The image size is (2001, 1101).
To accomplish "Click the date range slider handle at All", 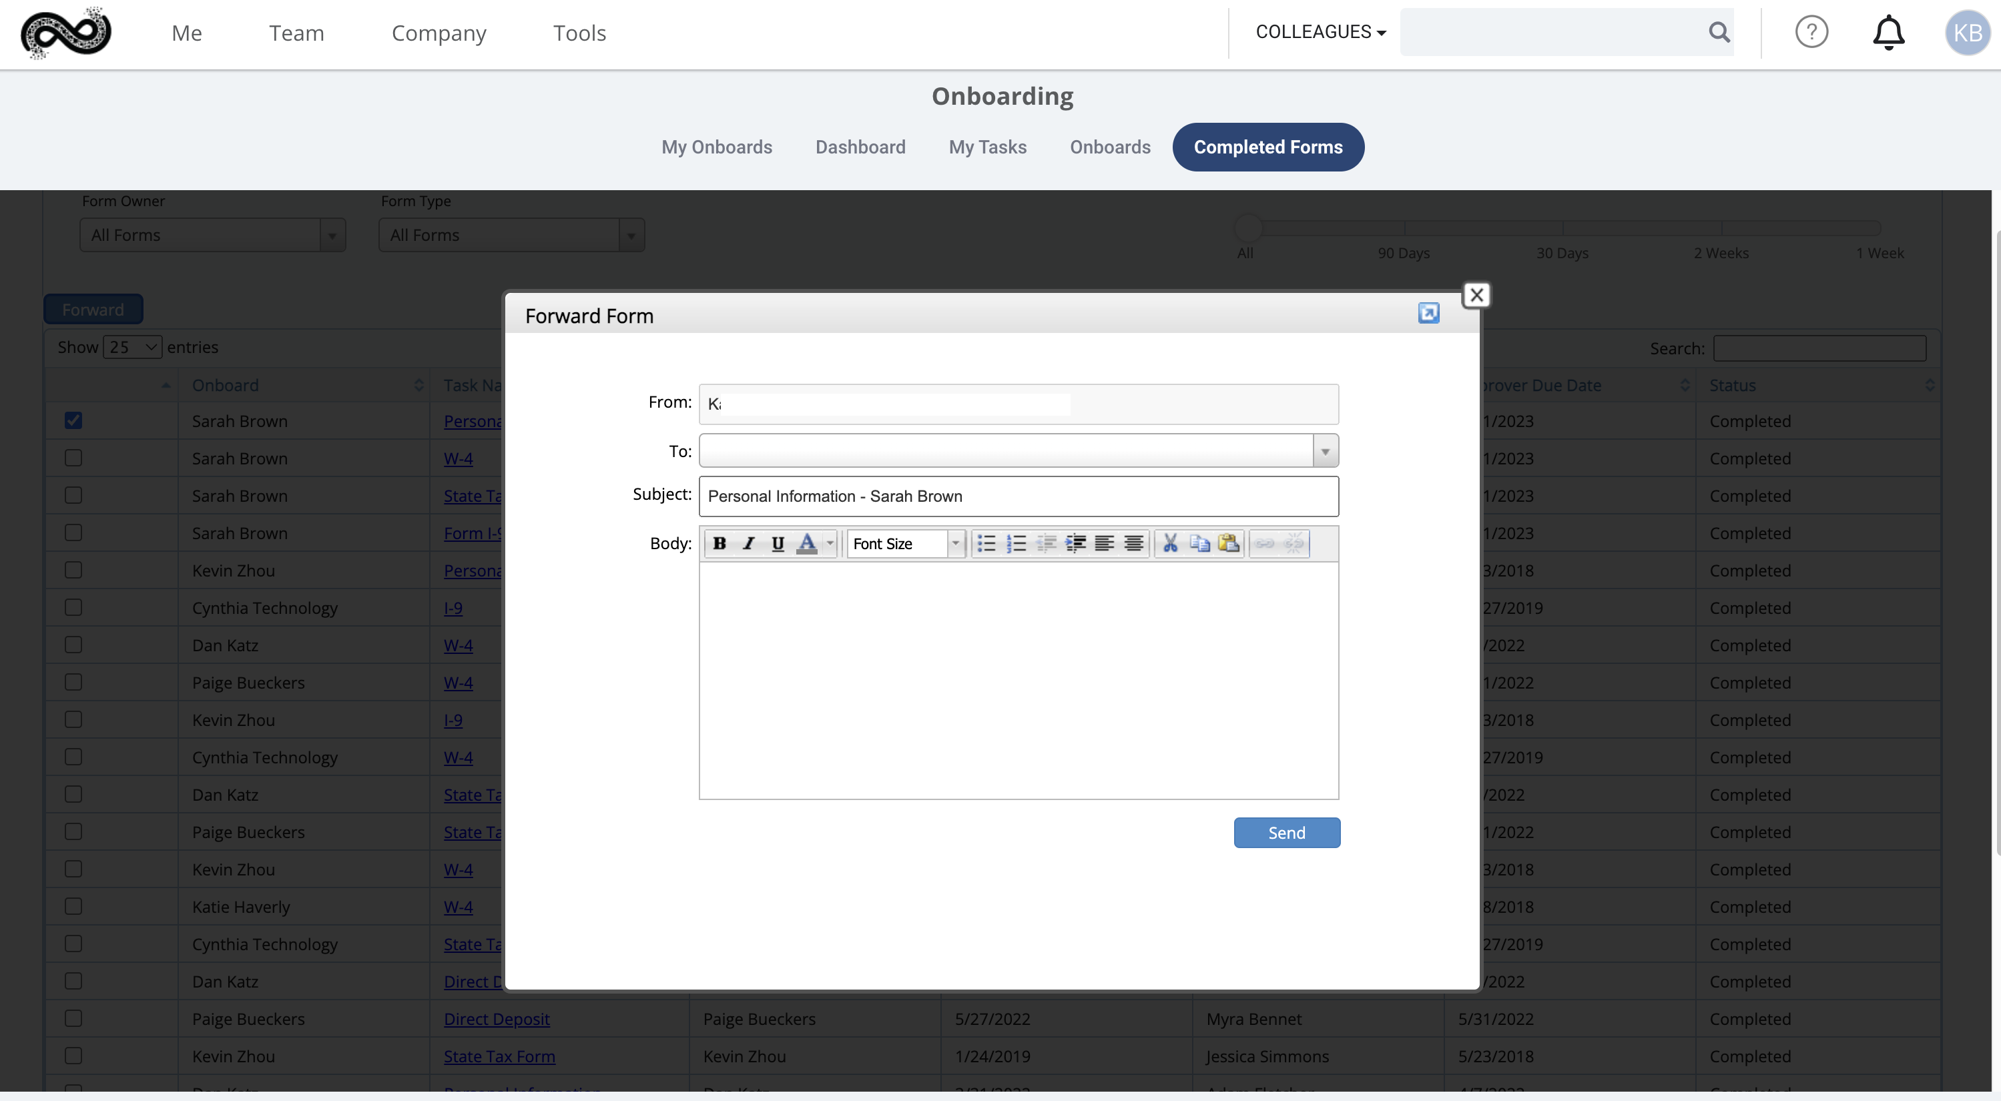I will click(x=1248, y=228).
